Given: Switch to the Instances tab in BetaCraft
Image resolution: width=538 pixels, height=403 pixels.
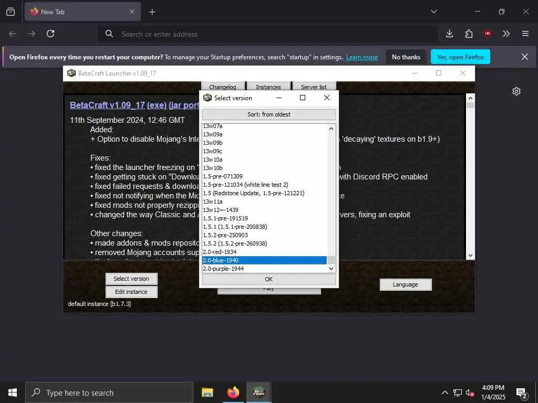Looking at the screenshot, I should [x=268, y=87].
